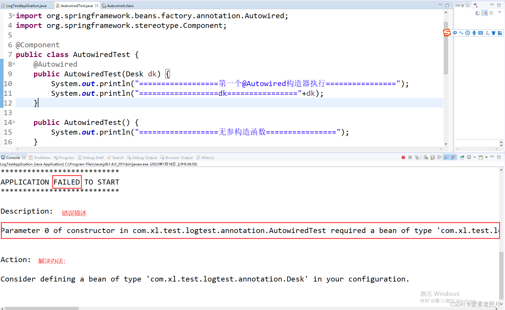The width and height of the screenshot is (505, 310).
Task: Remove the launch with the single gray X icon
Action: (410, 157)
